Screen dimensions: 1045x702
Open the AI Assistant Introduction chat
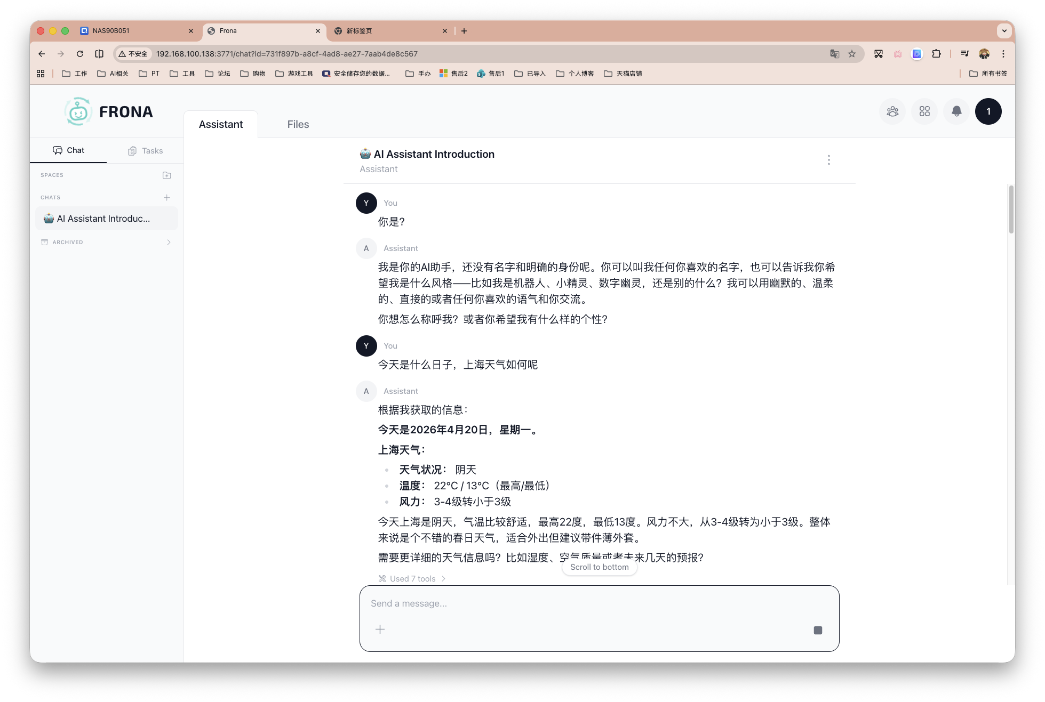(104, 218)
